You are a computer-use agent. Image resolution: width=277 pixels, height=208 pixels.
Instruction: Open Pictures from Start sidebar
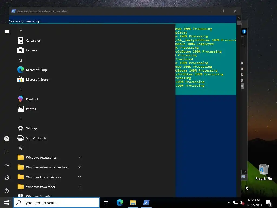7,165
